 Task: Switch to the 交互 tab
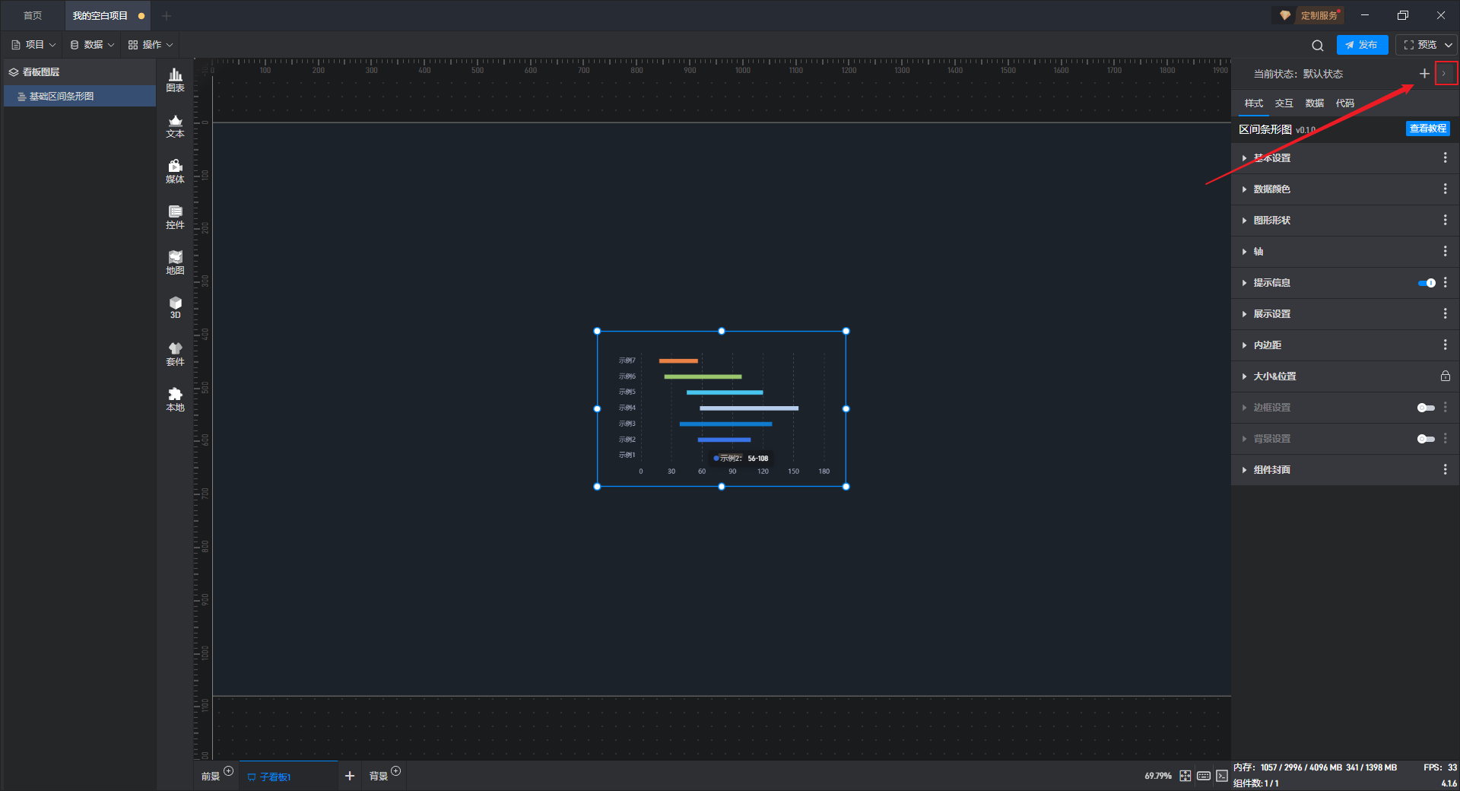(1284, 103)
